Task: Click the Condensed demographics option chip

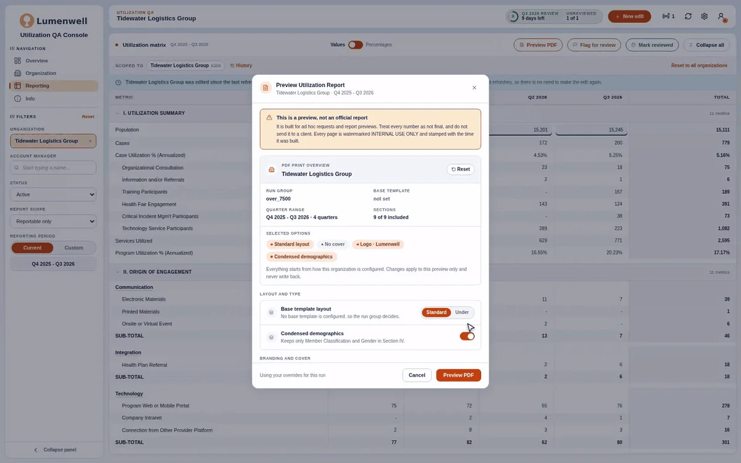Action: tap(302, 257)
